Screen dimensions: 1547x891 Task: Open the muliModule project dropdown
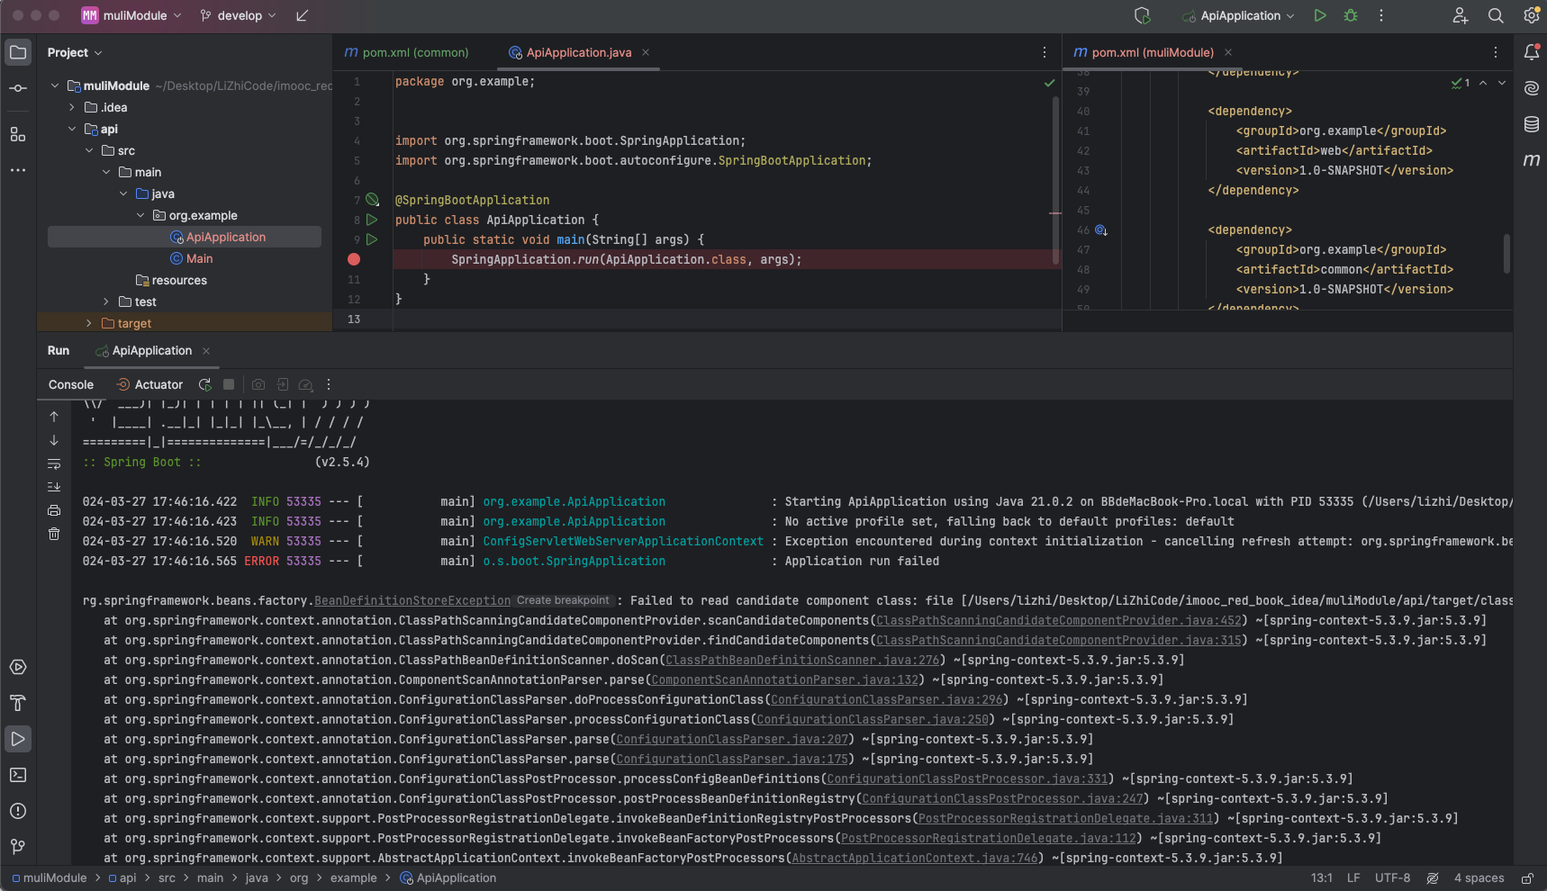pyautogui.click(x=131, y=15)
